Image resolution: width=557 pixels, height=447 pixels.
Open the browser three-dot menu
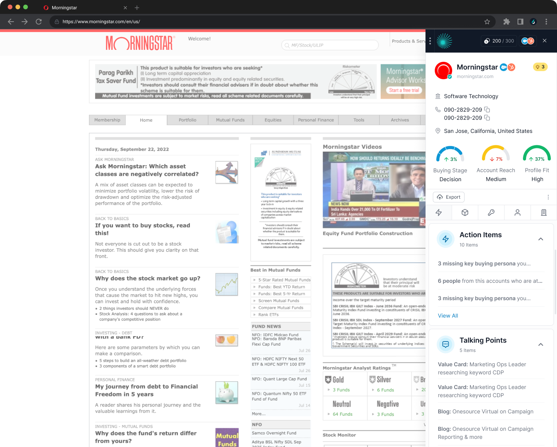point(546,22)
